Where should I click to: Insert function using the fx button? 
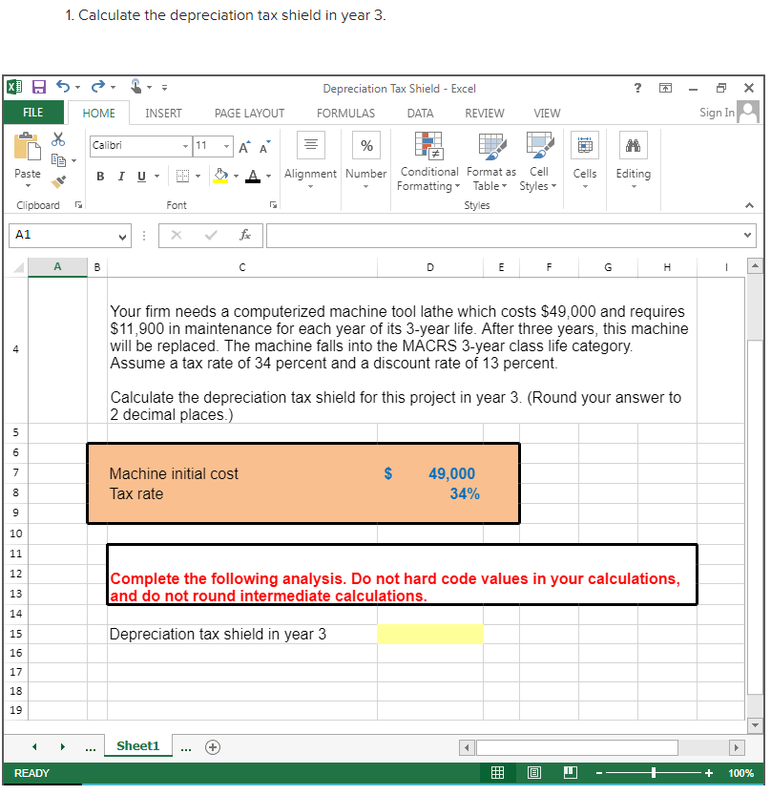tap(245, 235)
